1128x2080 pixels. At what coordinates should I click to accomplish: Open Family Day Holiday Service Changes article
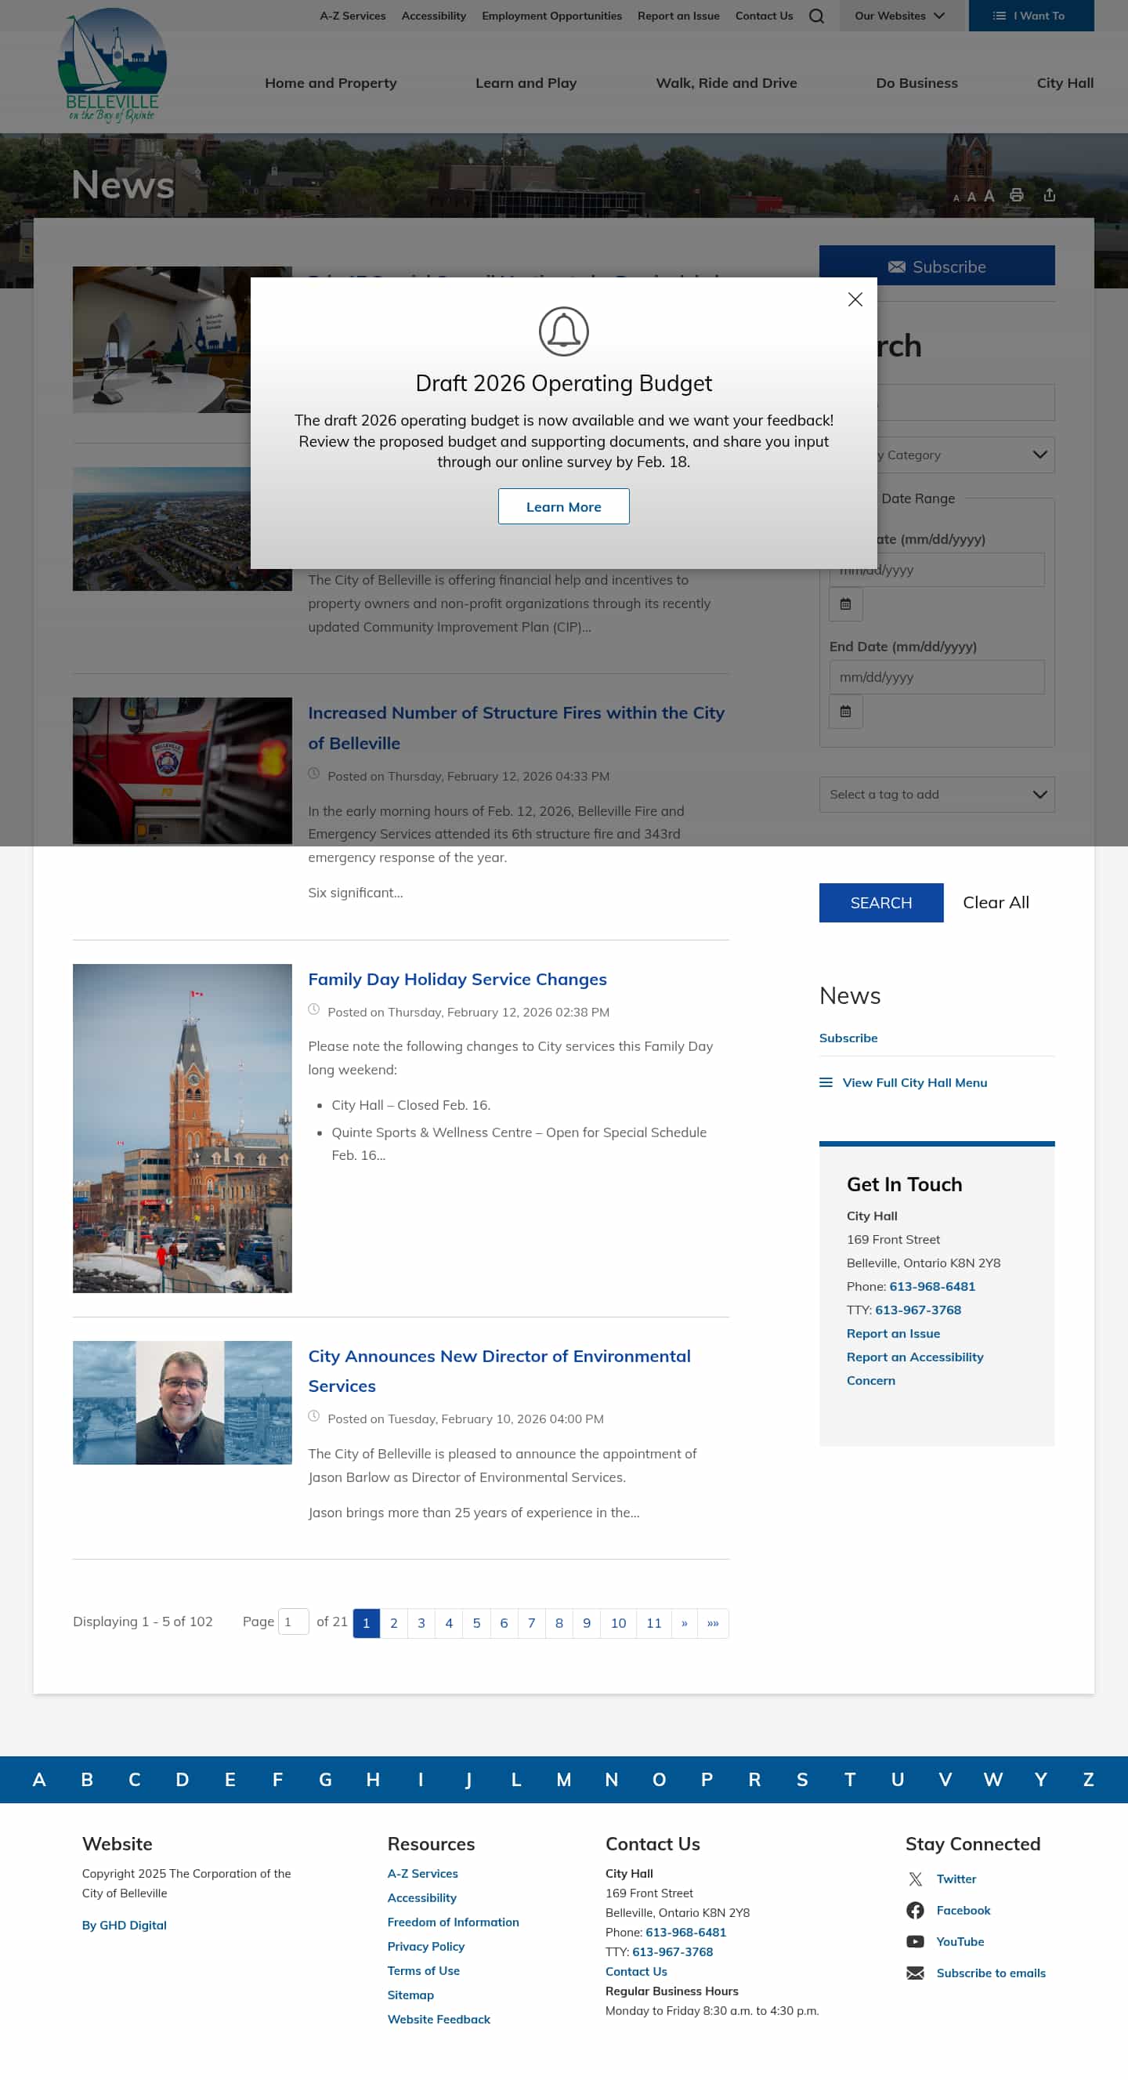tap(457, 979)
